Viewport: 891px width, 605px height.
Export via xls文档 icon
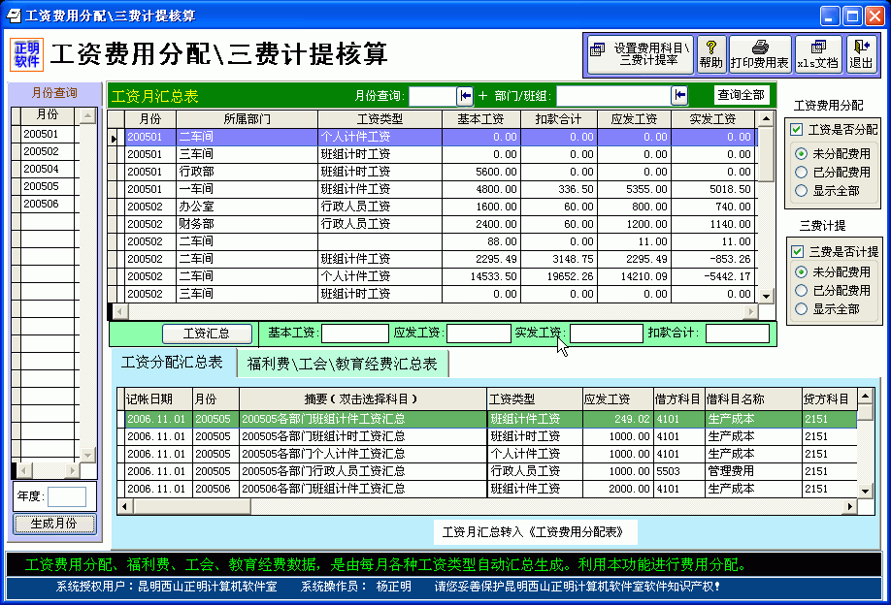tap(817, 54)
